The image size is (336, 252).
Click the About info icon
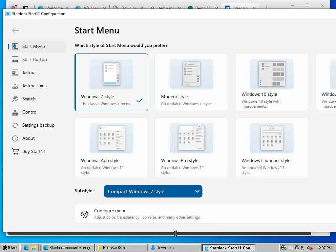pos(15,138)
